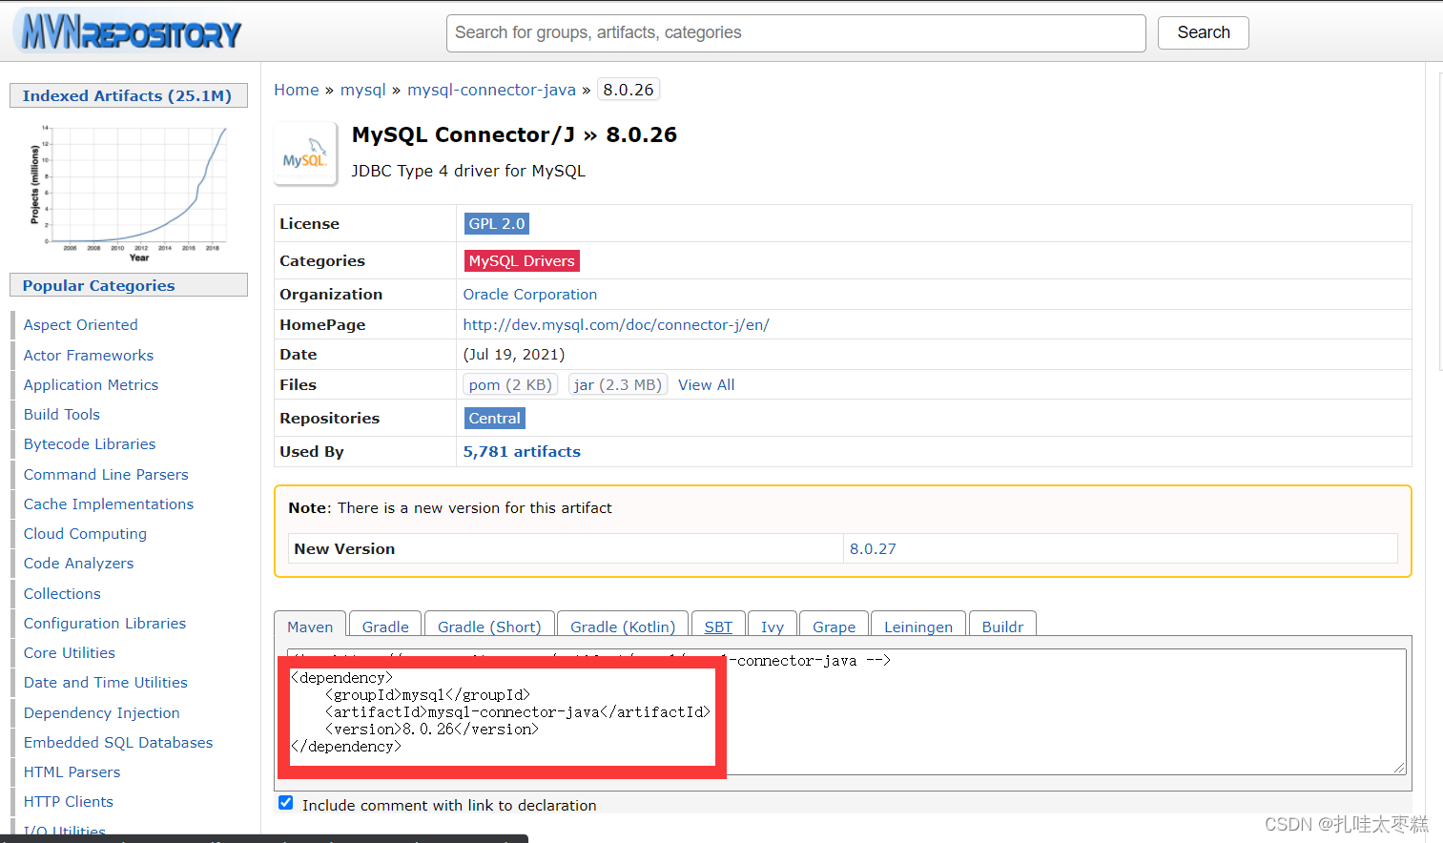Open Popular Categories header

coord(128,285)
